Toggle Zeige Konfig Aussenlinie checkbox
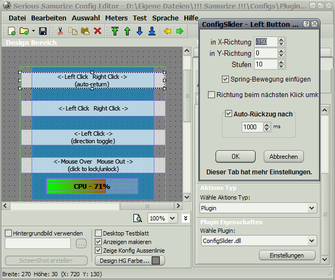Image resolution: width=335 pixels, height=280 pixels. coord(98,250)
